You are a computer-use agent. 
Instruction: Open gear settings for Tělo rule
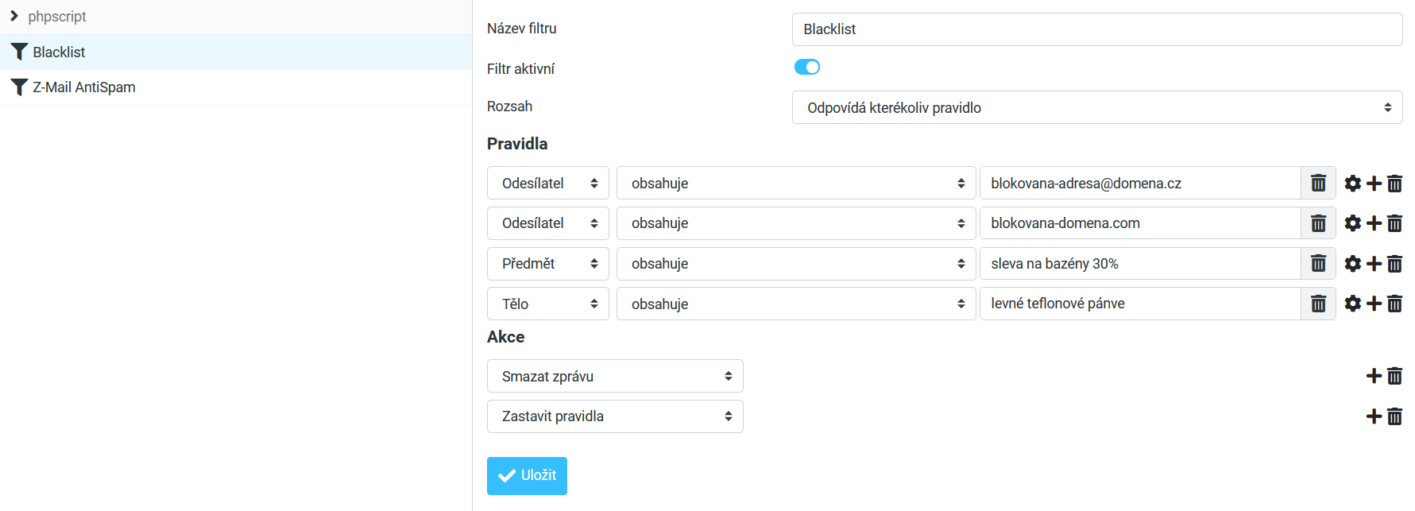[x=1352, y=304]
